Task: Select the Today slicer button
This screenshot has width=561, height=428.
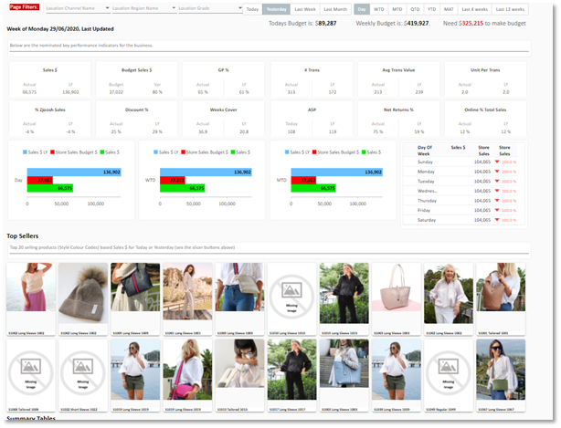Action: (252, 8)
